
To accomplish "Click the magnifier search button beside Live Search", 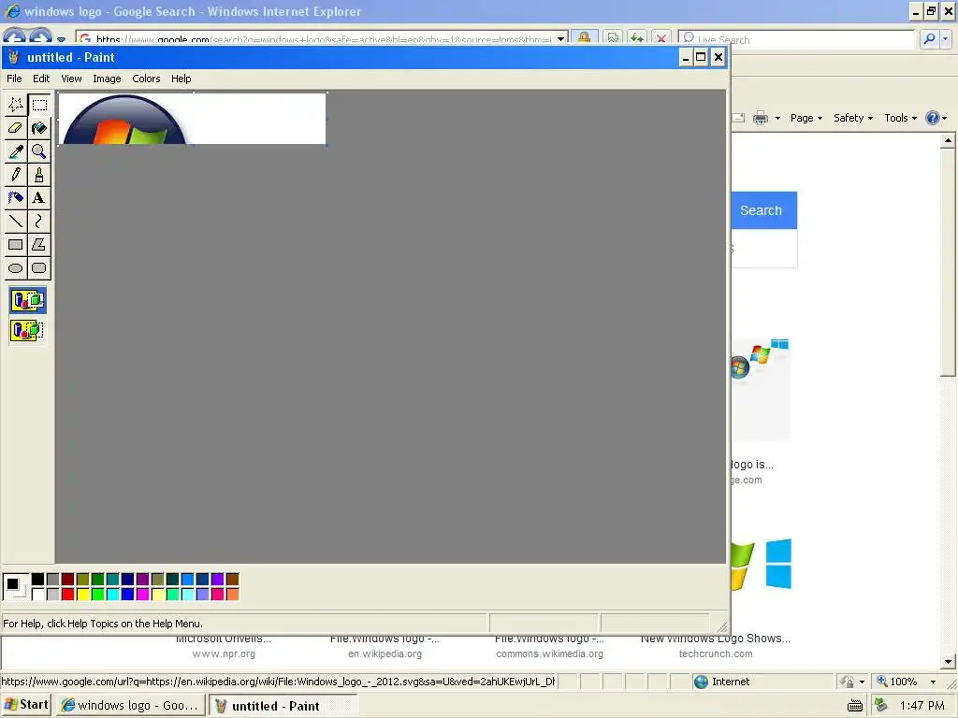I will coord(929,39).
